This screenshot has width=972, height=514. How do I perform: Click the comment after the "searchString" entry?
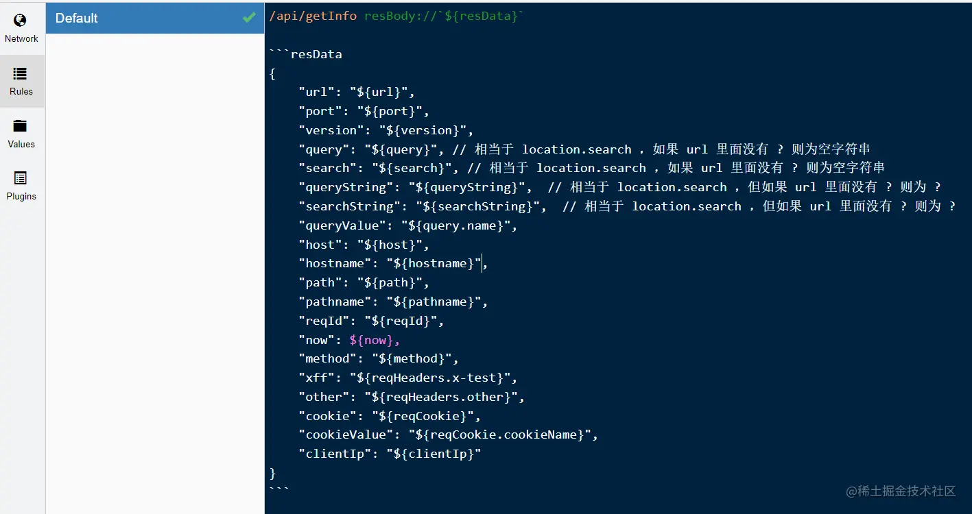pyautogui.click(x=759, y=206)
